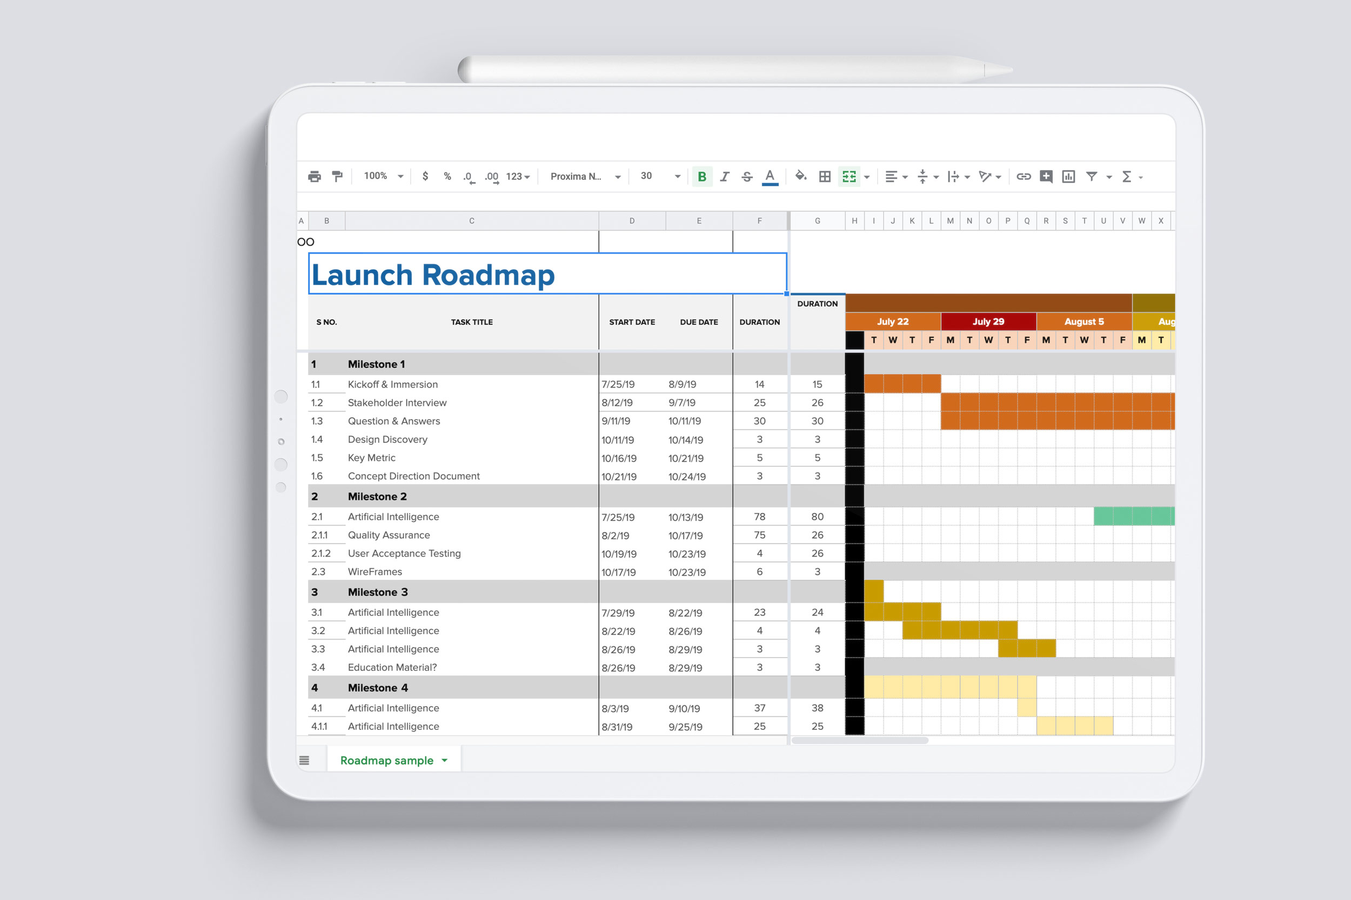Click the insert chart icon
The image size is (1351, 900).
(x=1068, y=176)
